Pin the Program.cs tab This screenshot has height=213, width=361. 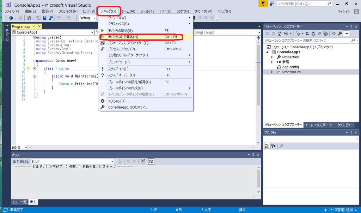[34, 26]
